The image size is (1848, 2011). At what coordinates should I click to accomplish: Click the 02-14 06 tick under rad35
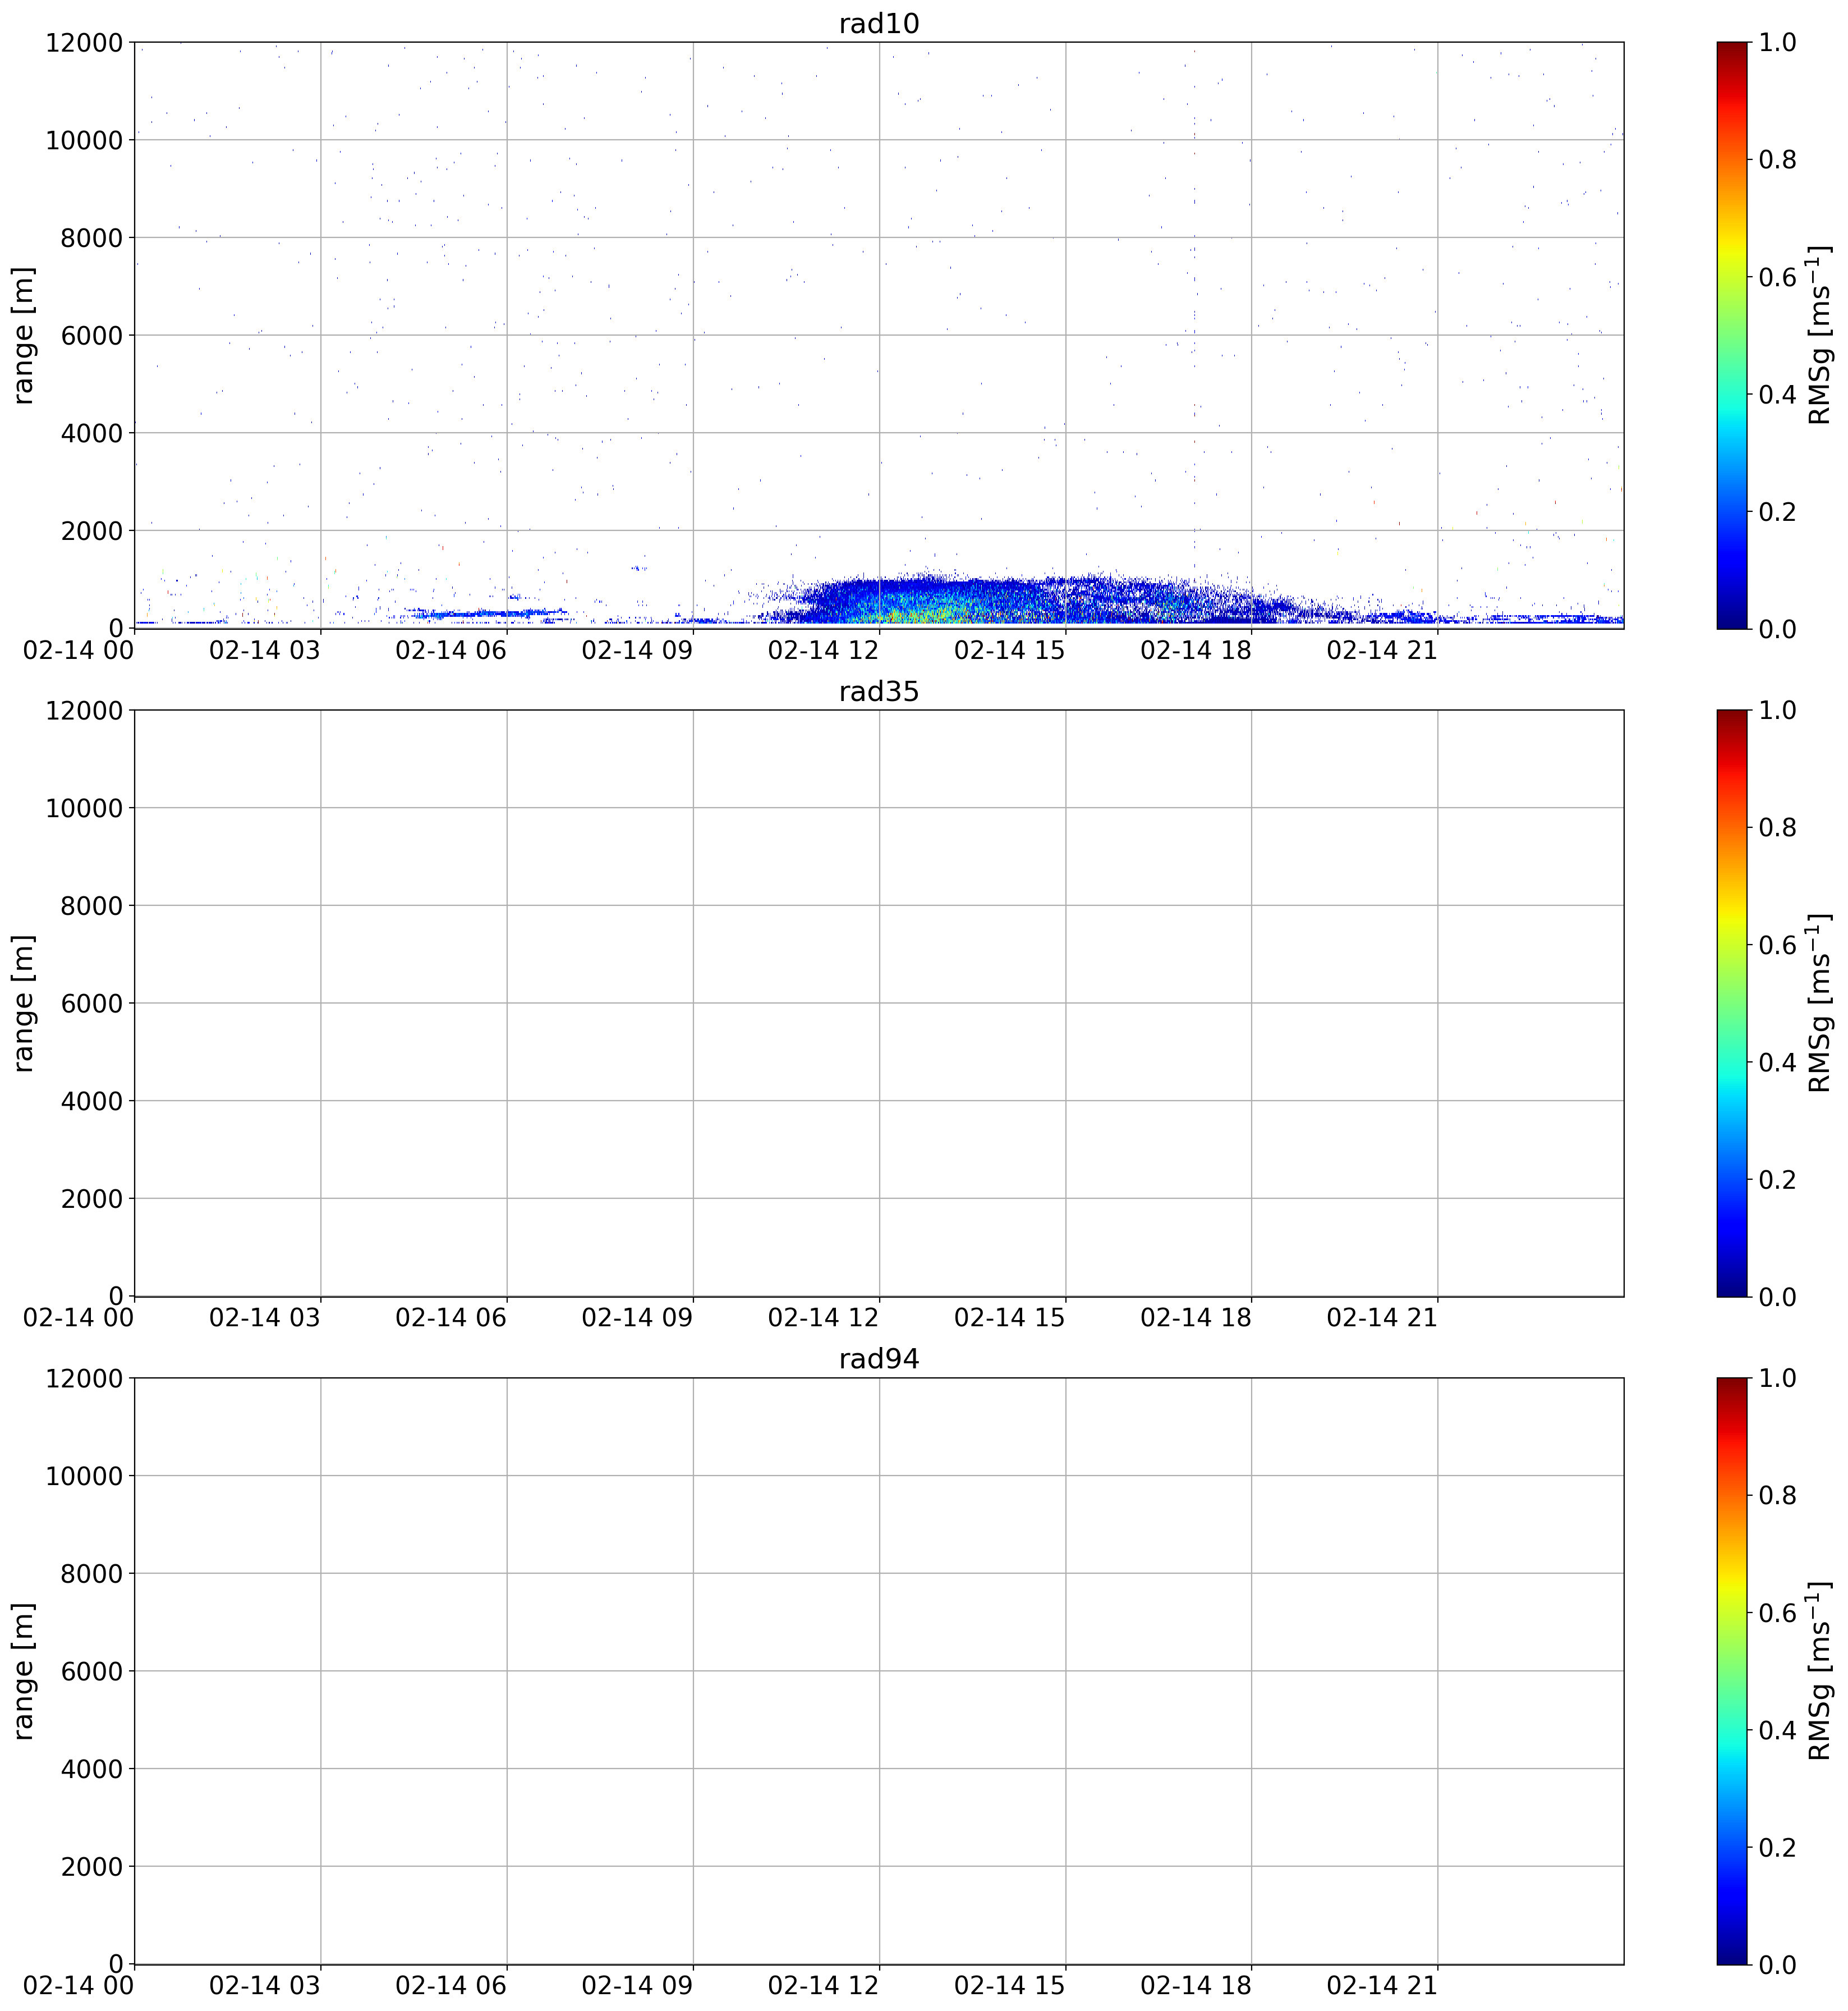(x=451, y=1318)
